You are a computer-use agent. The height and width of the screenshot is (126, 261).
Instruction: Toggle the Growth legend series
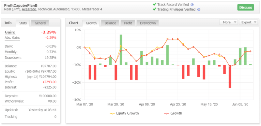173,113
